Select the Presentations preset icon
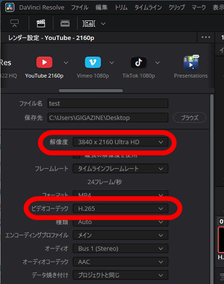Viewport: 224px width, 284px height. (191, 62)
